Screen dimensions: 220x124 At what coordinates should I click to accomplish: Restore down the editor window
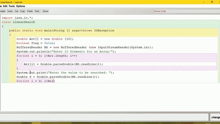click(212, 2)
